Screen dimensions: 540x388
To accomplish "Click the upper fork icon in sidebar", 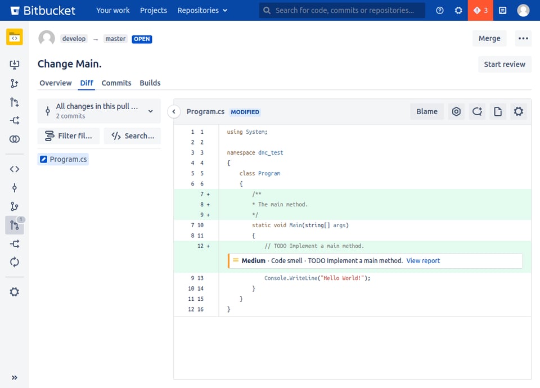I will tap(15, 120).
